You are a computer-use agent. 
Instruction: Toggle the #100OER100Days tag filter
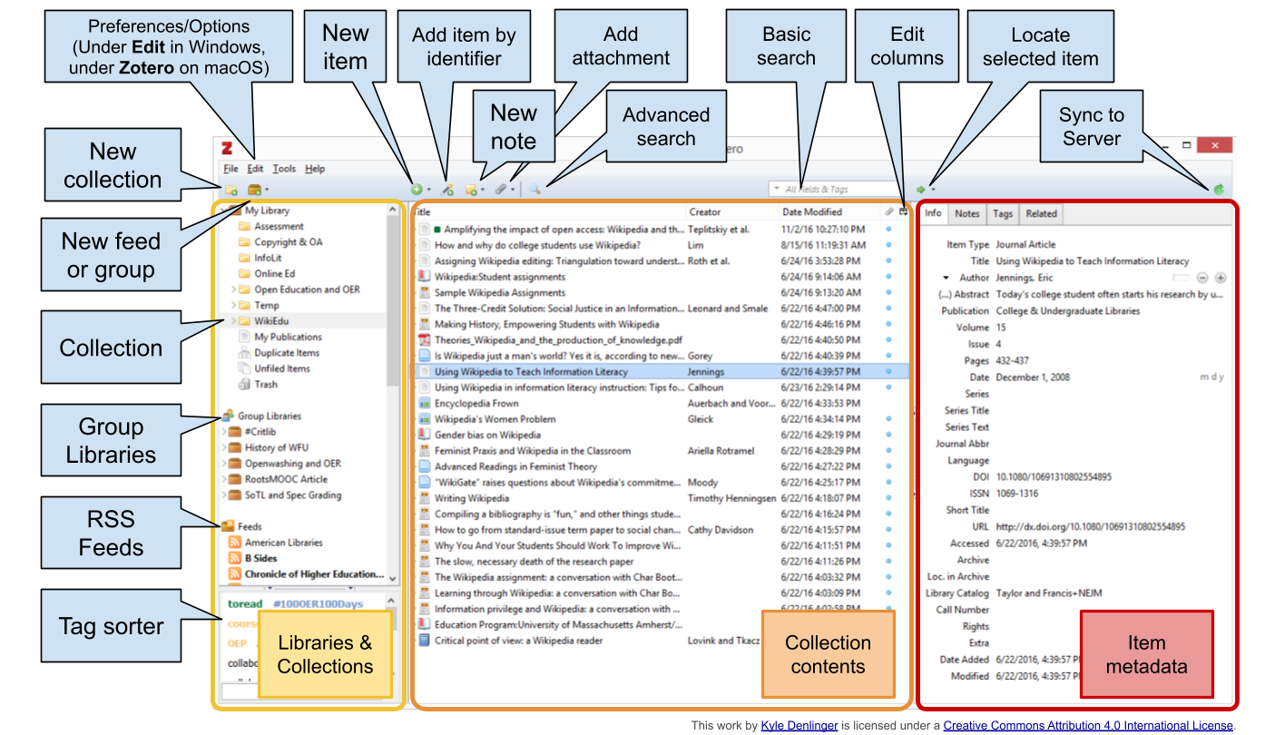(x=318, y=603)
